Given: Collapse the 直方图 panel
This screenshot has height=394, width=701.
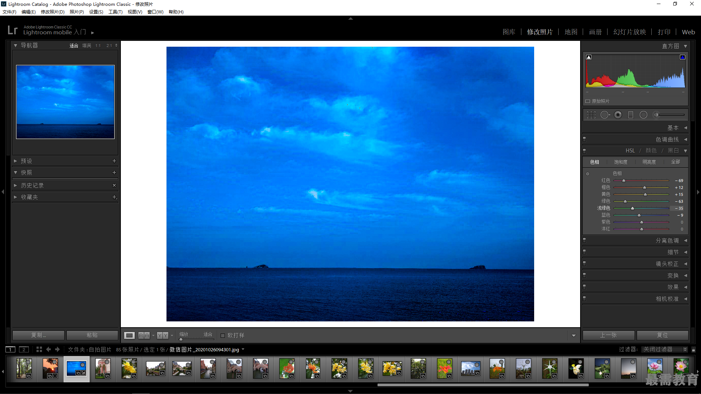Looking at the screenshot, I should [685, 46].
